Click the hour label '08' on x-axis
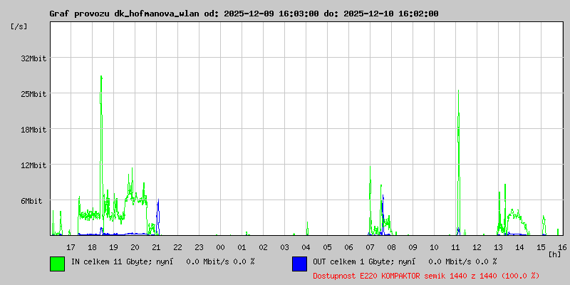This screenshot has width=570, height=285. 391,247
